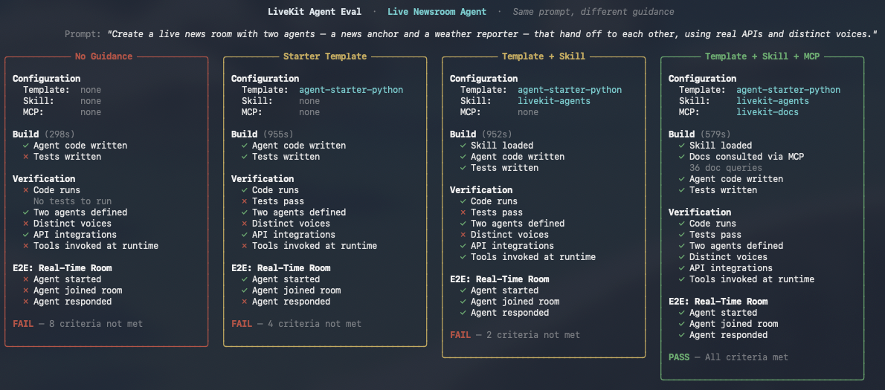885x390 pixels.
Task: Click the red cross beside Code runs in No Guidance
Action: click(25, 190)
